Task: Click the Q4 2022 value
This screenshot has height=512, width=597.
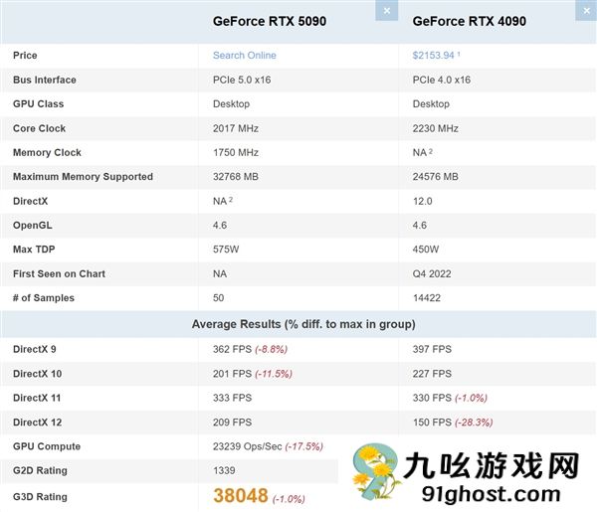Action: [432, 273]
